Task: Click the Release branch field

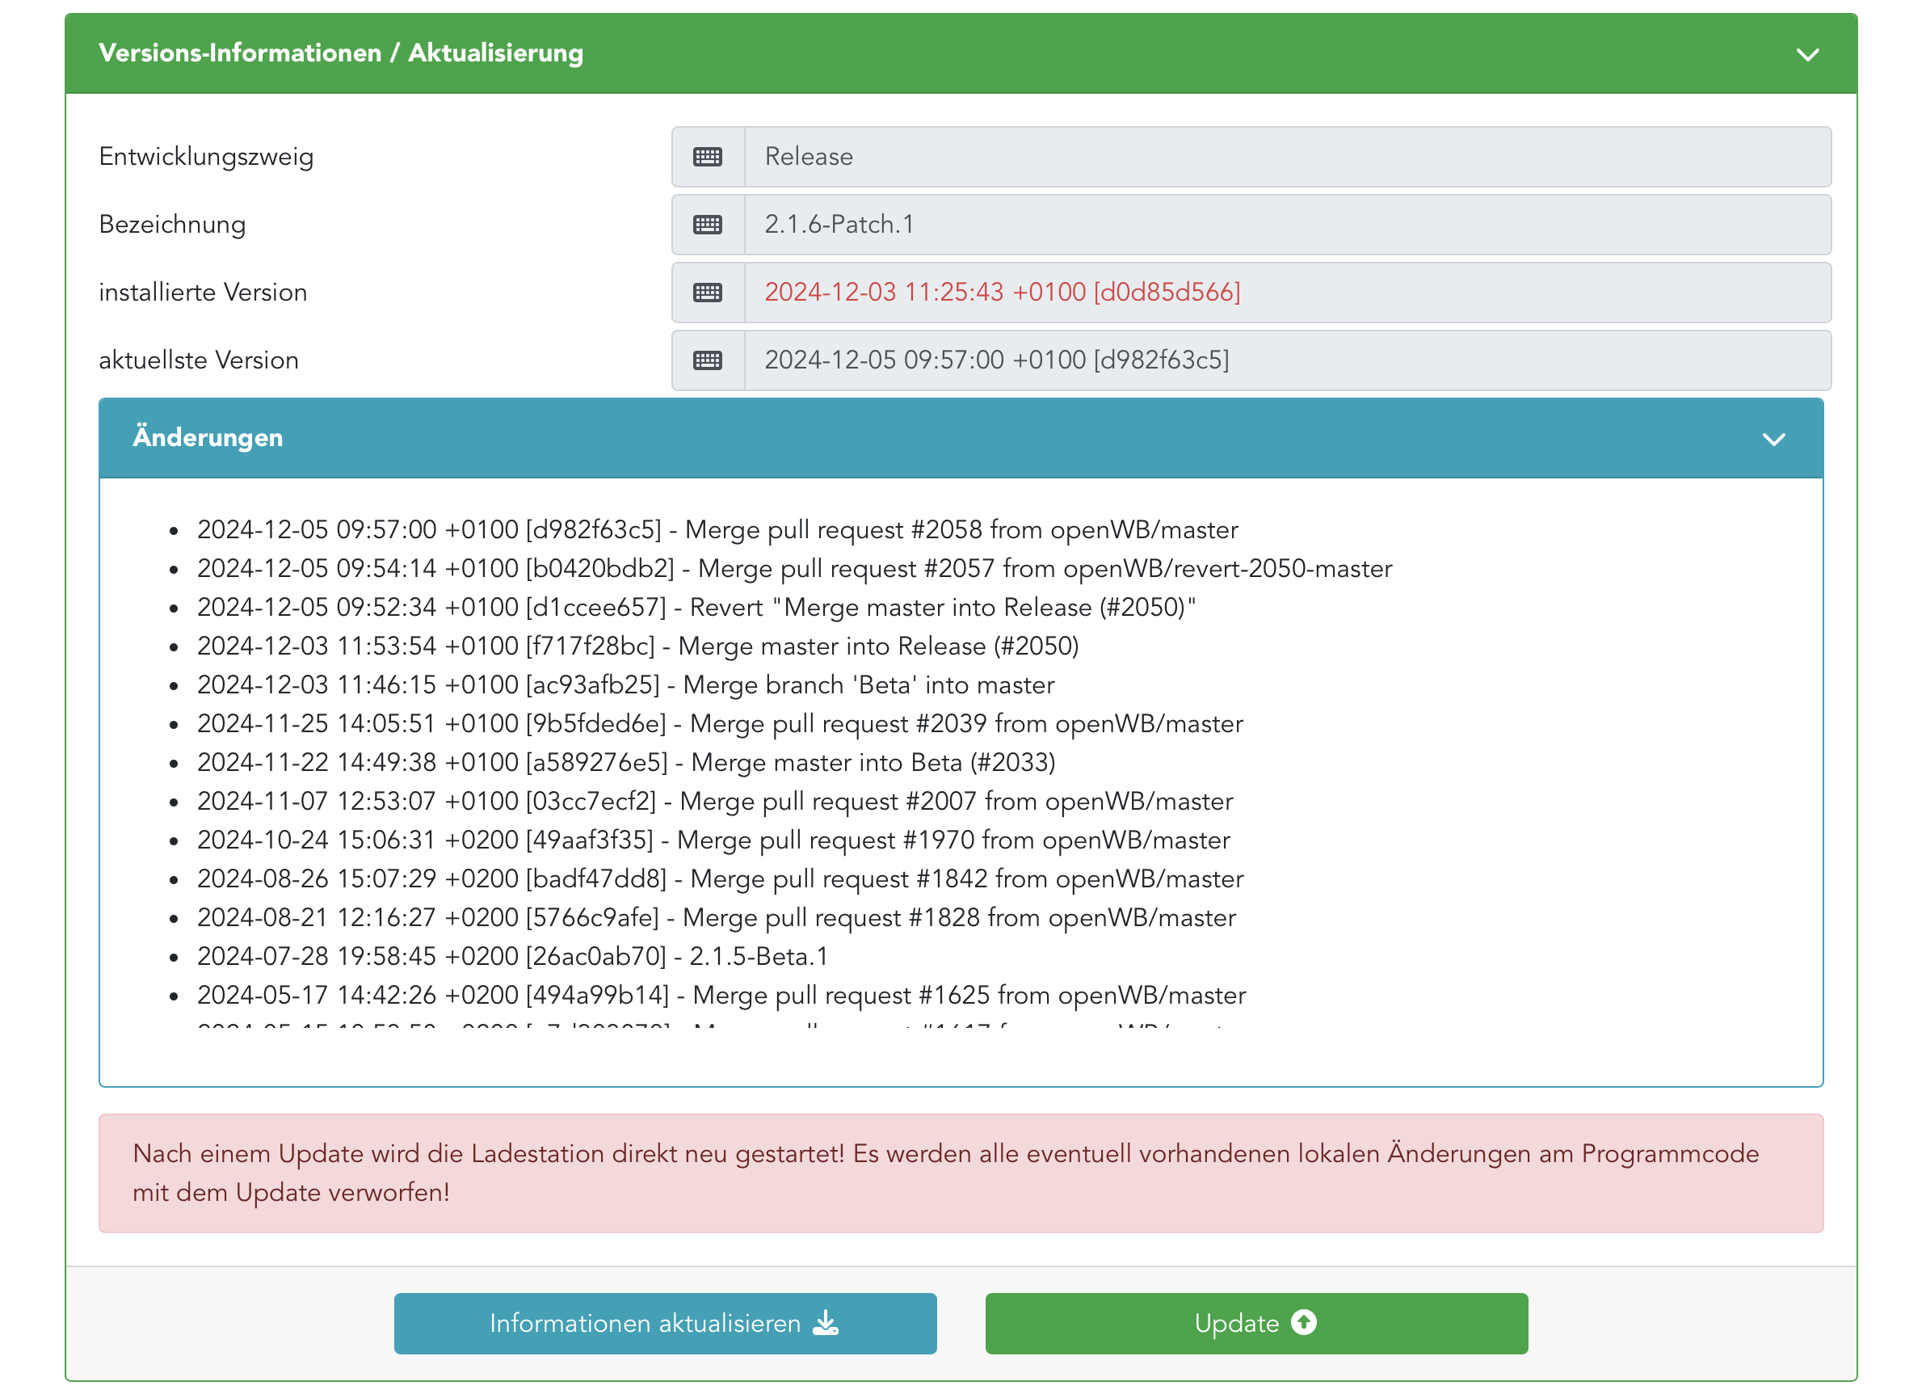Action: click(1286, 157)
